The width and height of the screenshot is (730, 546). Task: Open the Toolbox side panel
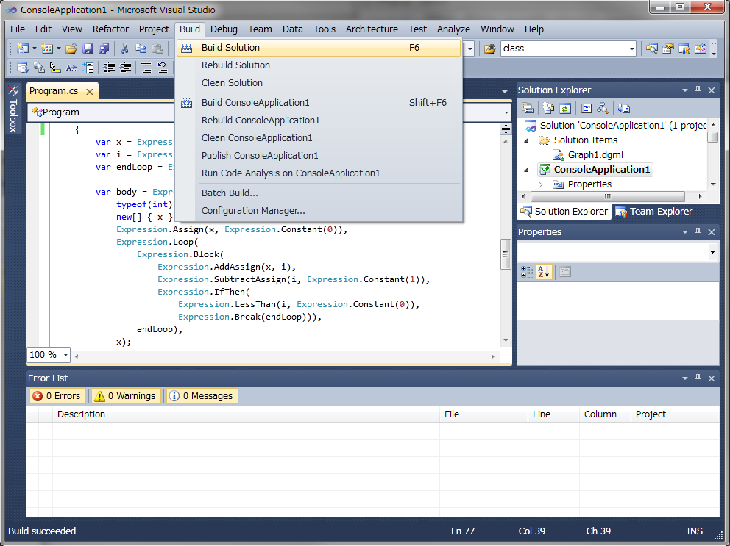[x=13, y=109]
